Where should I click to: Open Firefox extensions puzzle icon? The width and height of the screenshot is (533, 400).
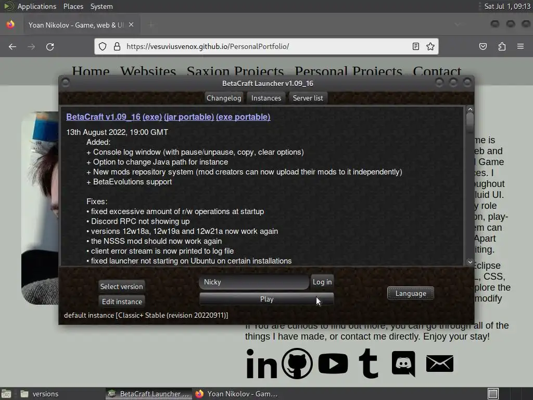click(502, 46)
